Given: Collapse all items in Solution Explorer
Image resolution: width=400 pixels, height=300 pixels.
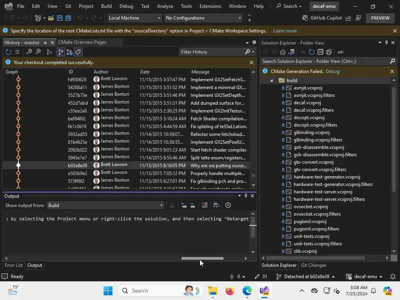Looking at the screenshot, I should point(320,52).
